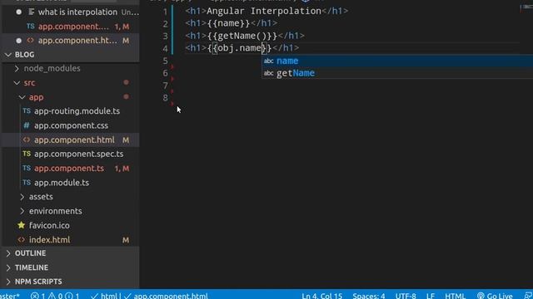Place cursor in line 3 {{getName()}} expression
The image size is (533, 299).
[242, 36]
